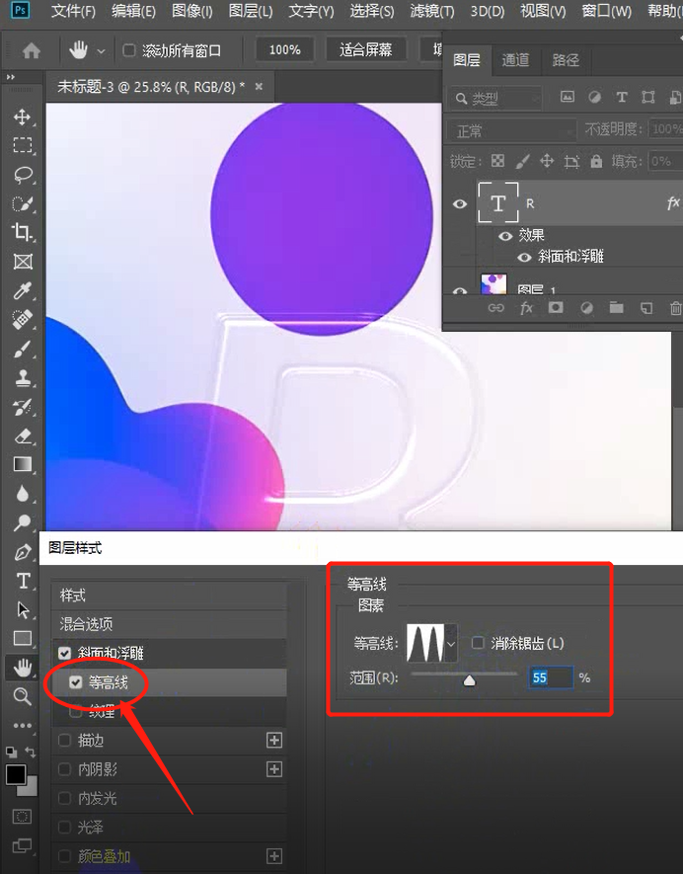Select the Move tool
Screen dimensions: 683x874
coord(22,118)
